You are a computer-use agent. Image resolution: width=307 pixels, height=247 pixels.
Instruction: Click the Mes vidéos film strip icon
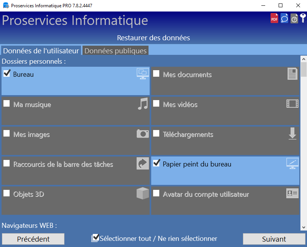point(292,104)
